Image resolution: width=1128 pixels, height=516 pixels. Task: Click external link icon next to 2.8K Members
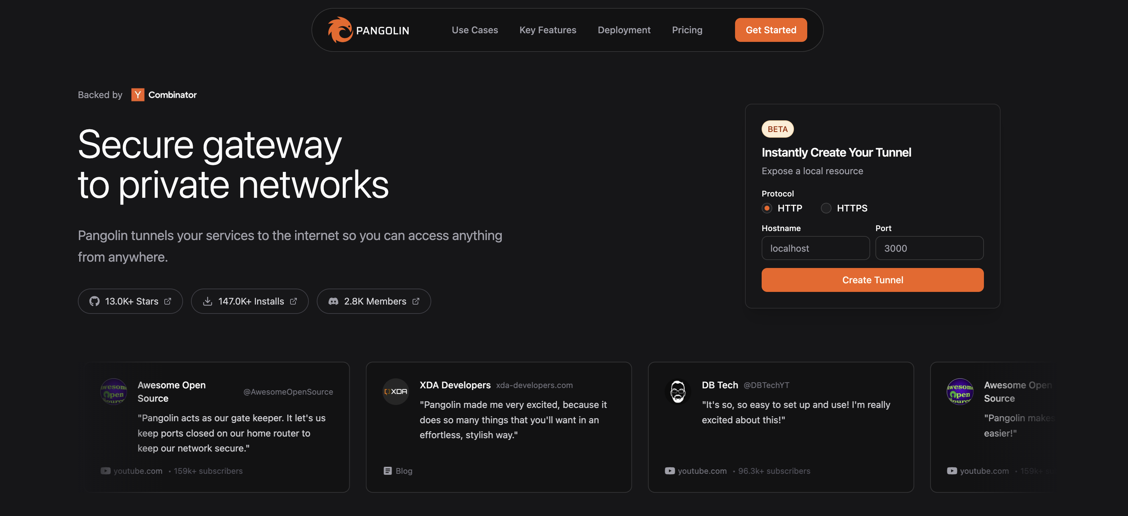pos(416,301)
